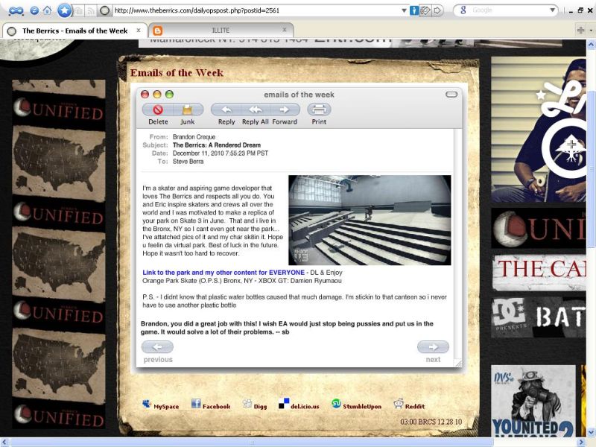596x447 pixels.
Task: Click the site identity circle icon
Action: [x=105, y=10]
